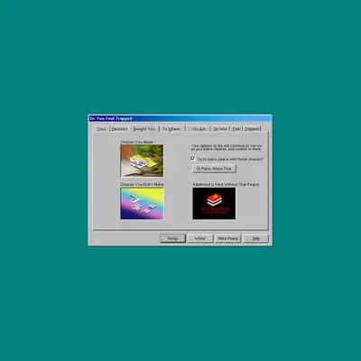Click the Do You Feel Trapped title bar
The width and height of the screenshot is (361, 361).
click(180, 118)
